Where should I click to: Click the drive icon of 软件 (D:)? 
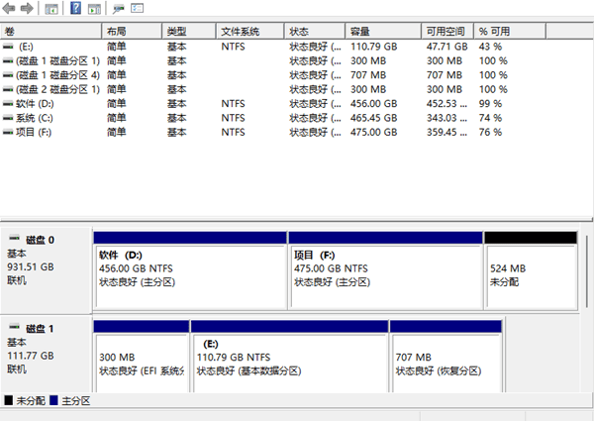tap(8, 104)
